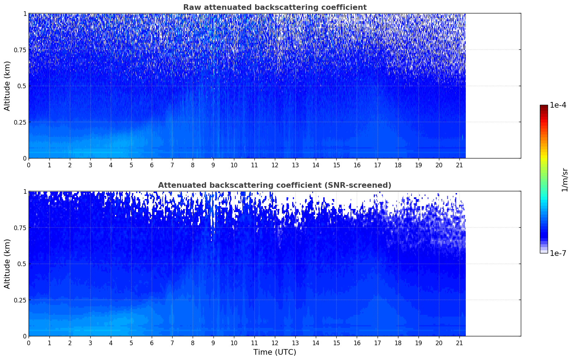
Task: Click the 0.5 altitude tick on bottom plot
Action: pyautogui.click(x=22, y=264)
